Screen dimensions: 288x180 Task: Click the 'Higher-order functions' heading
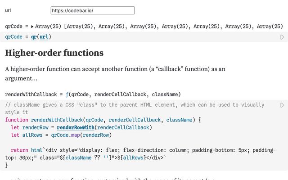point(54,53)
